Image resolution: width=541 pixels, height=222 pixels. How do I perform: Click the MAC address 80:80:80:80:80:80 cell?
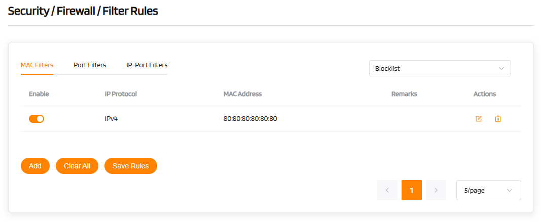[250, 119]
